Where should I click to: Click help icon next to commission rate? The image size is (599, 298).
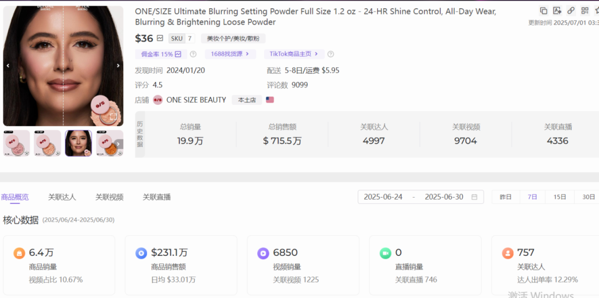(x=193, y=54)
